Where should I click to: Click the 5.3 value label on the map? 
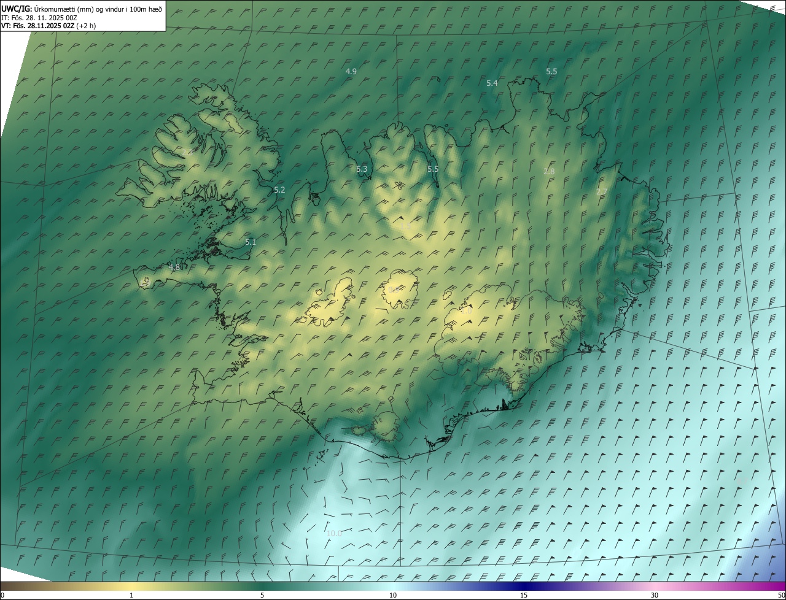pos(362,169)
